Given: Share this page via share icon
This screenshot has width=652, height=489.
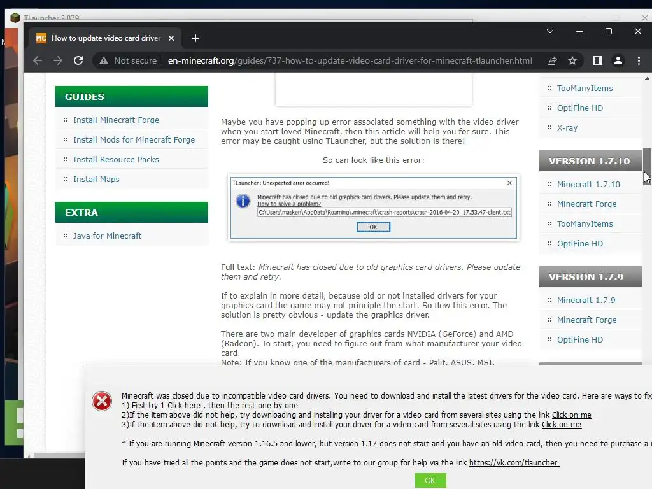Looking at the screenshot, I should coord(552,60).
